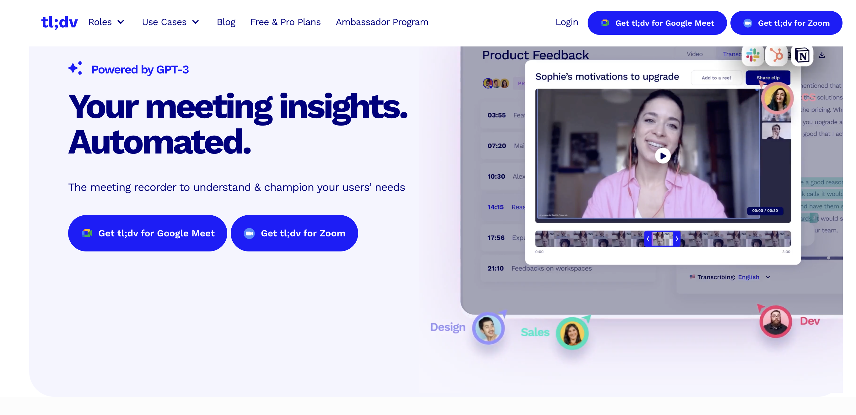Click the tl;dv logo
This screenshot has height=415, width=856.
(59, 22)
